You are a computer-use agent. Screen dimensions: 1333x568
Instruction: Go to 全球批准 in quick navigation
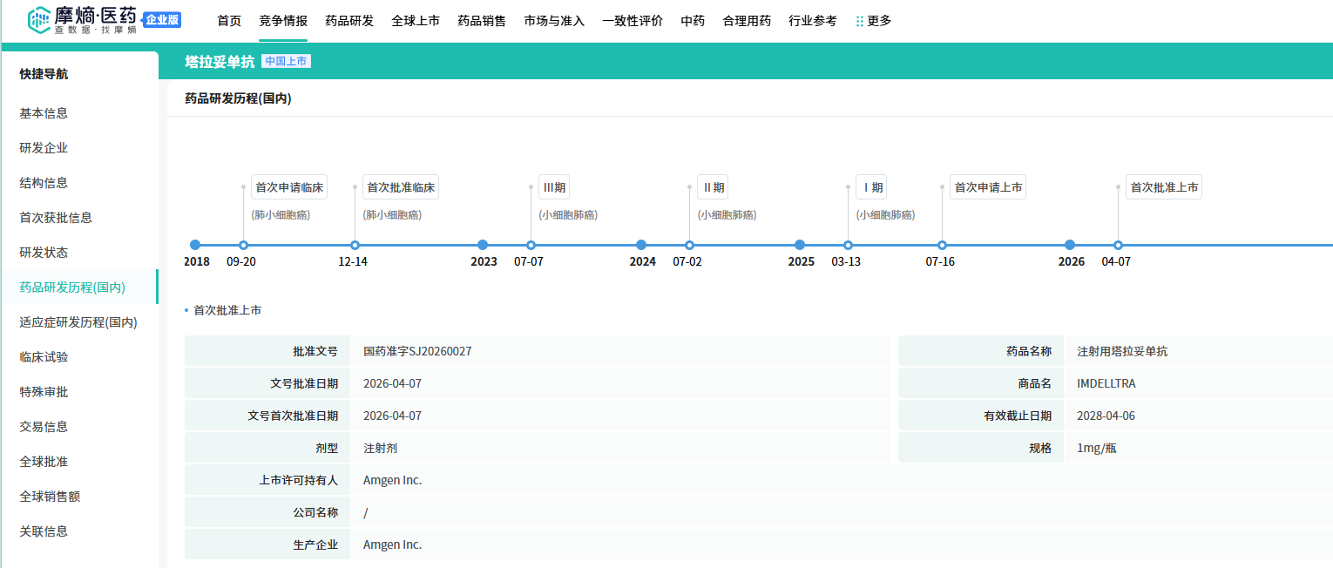[44, 462]
